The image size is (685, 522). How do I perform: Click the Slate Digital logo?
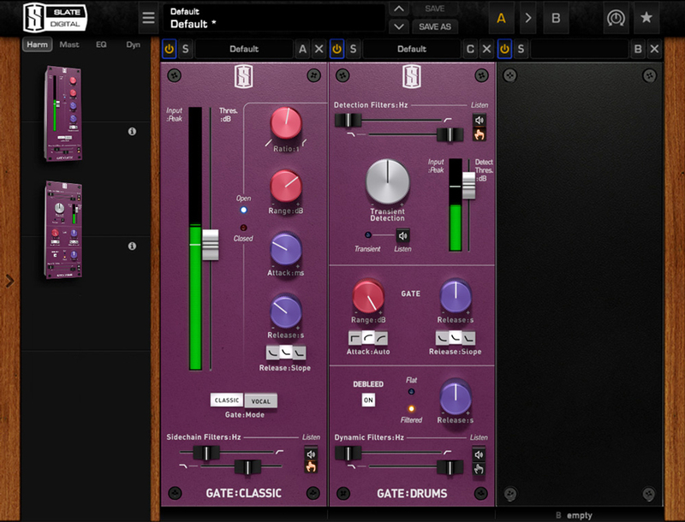click(55, 18)
